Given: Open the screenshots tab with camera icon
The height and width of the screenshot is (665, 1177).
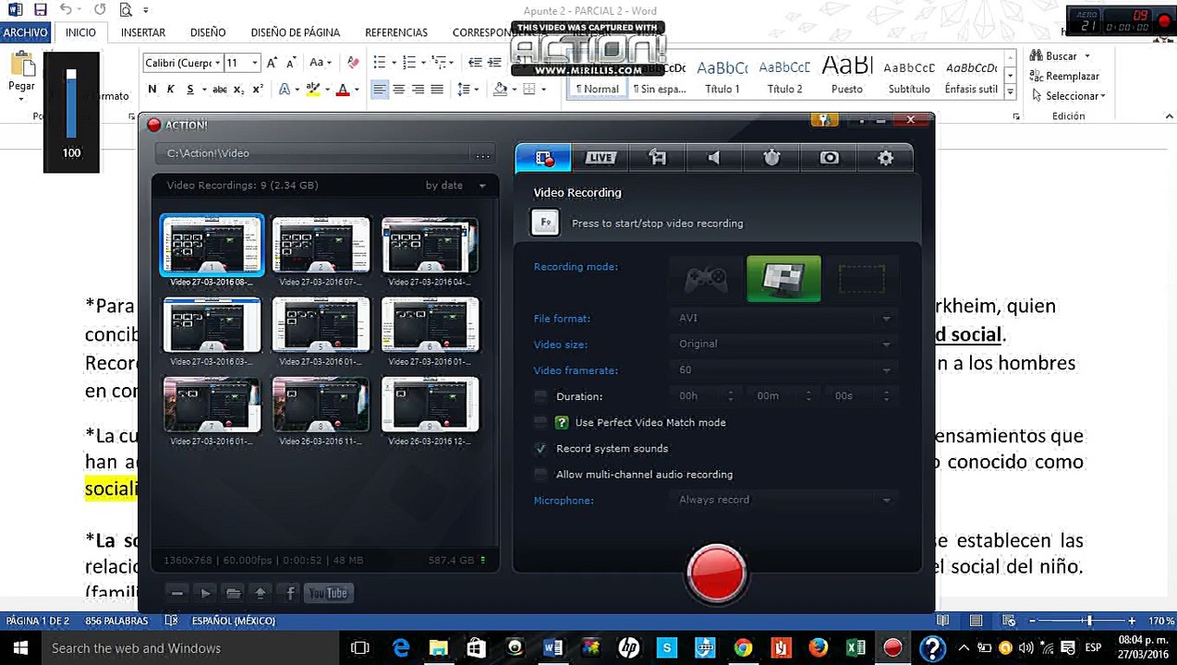Looking at the screenshot, I should coord(829,158).
